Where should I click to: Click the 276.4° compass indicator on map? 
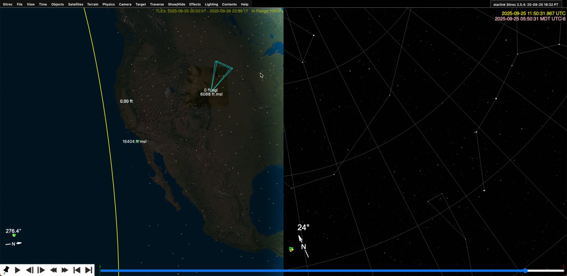coord(13,231)
